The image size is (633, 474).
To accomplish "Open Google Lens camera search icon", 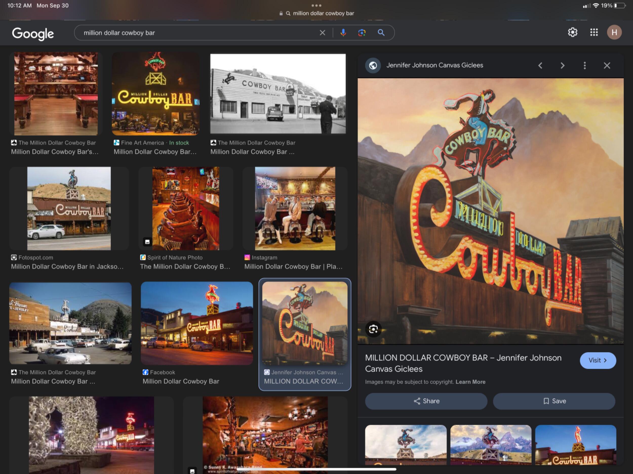I will pos(362,33).
